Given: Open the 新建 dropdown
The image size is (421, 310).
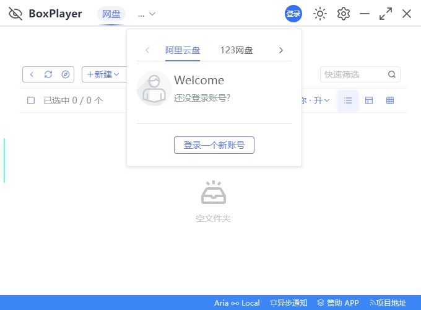Looking at the screenshot, I should coord(104,74).
